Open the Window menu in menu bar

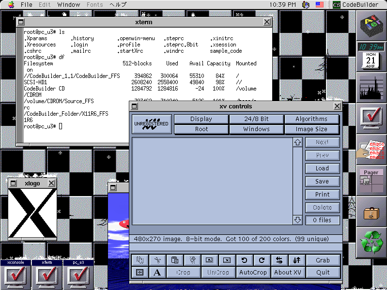pos(69,5)
